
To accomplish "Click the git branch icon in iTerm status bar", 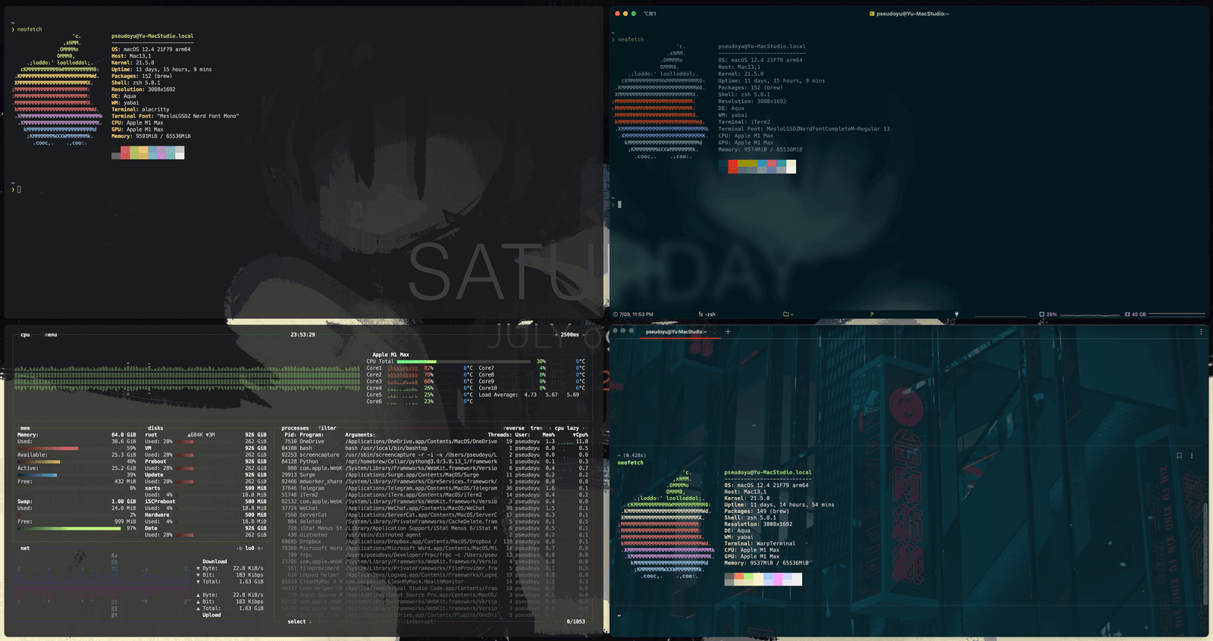I will (872, 314).
